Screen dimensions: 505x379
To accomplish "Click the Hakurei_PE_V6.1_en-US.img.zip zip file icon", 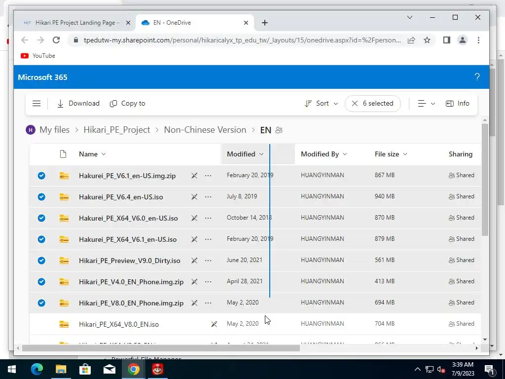I will (x=64, y=176).
